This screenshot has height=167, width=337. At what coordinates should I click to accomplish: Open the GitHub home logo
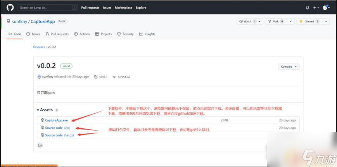click(x=10, y=7)
